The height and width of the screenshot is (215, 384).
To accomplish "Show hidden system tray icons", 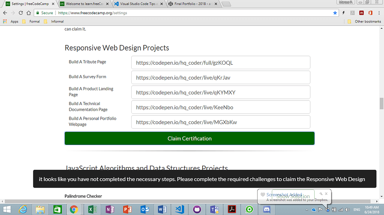I will click(307, 210).
